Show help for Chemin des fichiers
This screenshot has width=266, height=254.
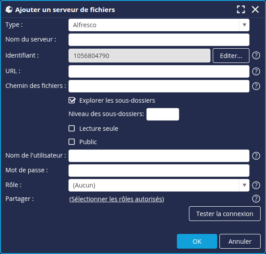[256, 86]
